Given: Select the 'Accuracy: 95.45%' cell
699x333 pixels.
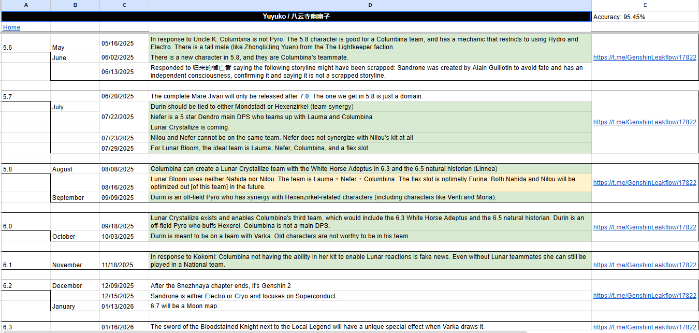Looking at the screenshot, I should coord(645,17).
